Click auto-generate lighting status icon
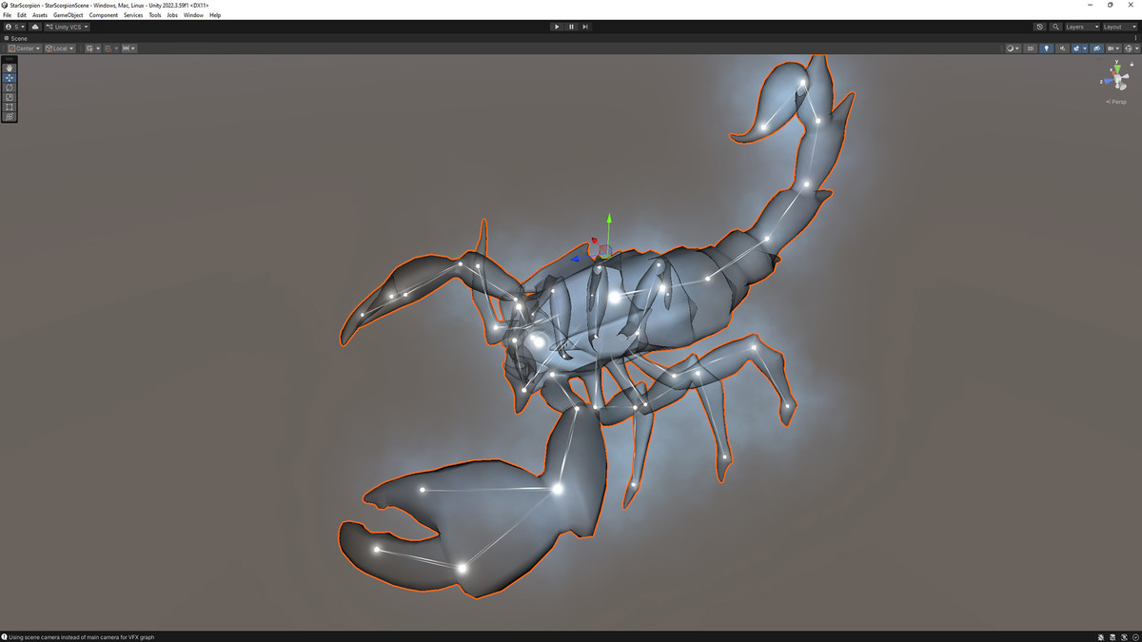The height and width of the screenshot is (642, 1142). tap(1124, 636)
